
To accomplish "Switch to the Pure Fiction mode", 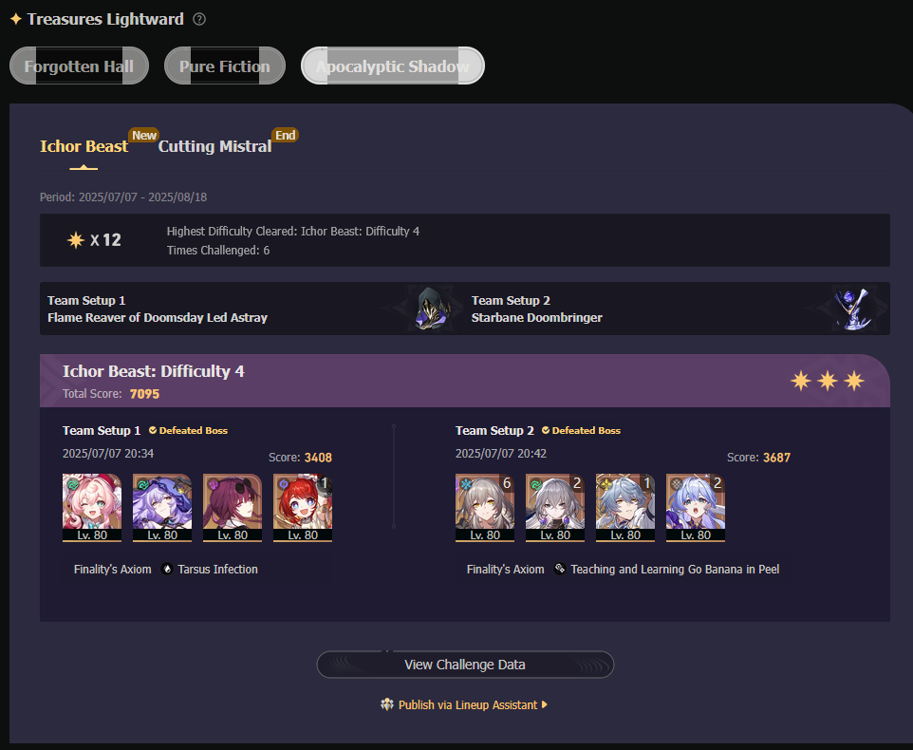I will (x=225, y=66).
